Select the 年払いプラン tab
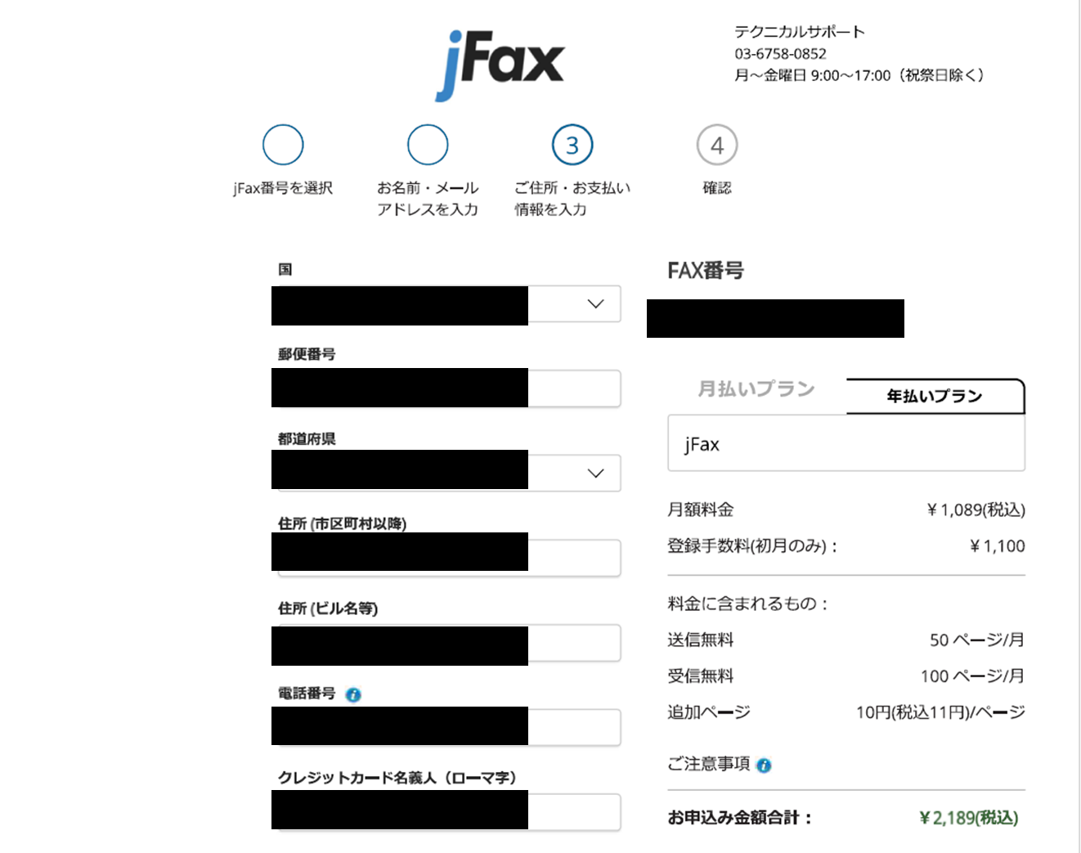This screenshot has width=1081, height=853. pyautogui.click(x=935, y=395)
